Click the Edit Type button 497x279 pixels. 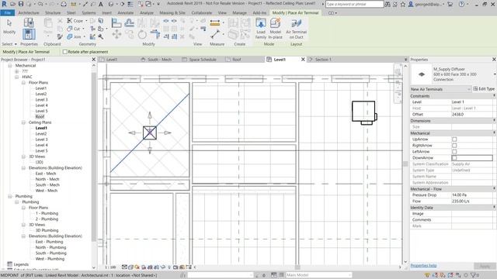click(x=484, y=89)
